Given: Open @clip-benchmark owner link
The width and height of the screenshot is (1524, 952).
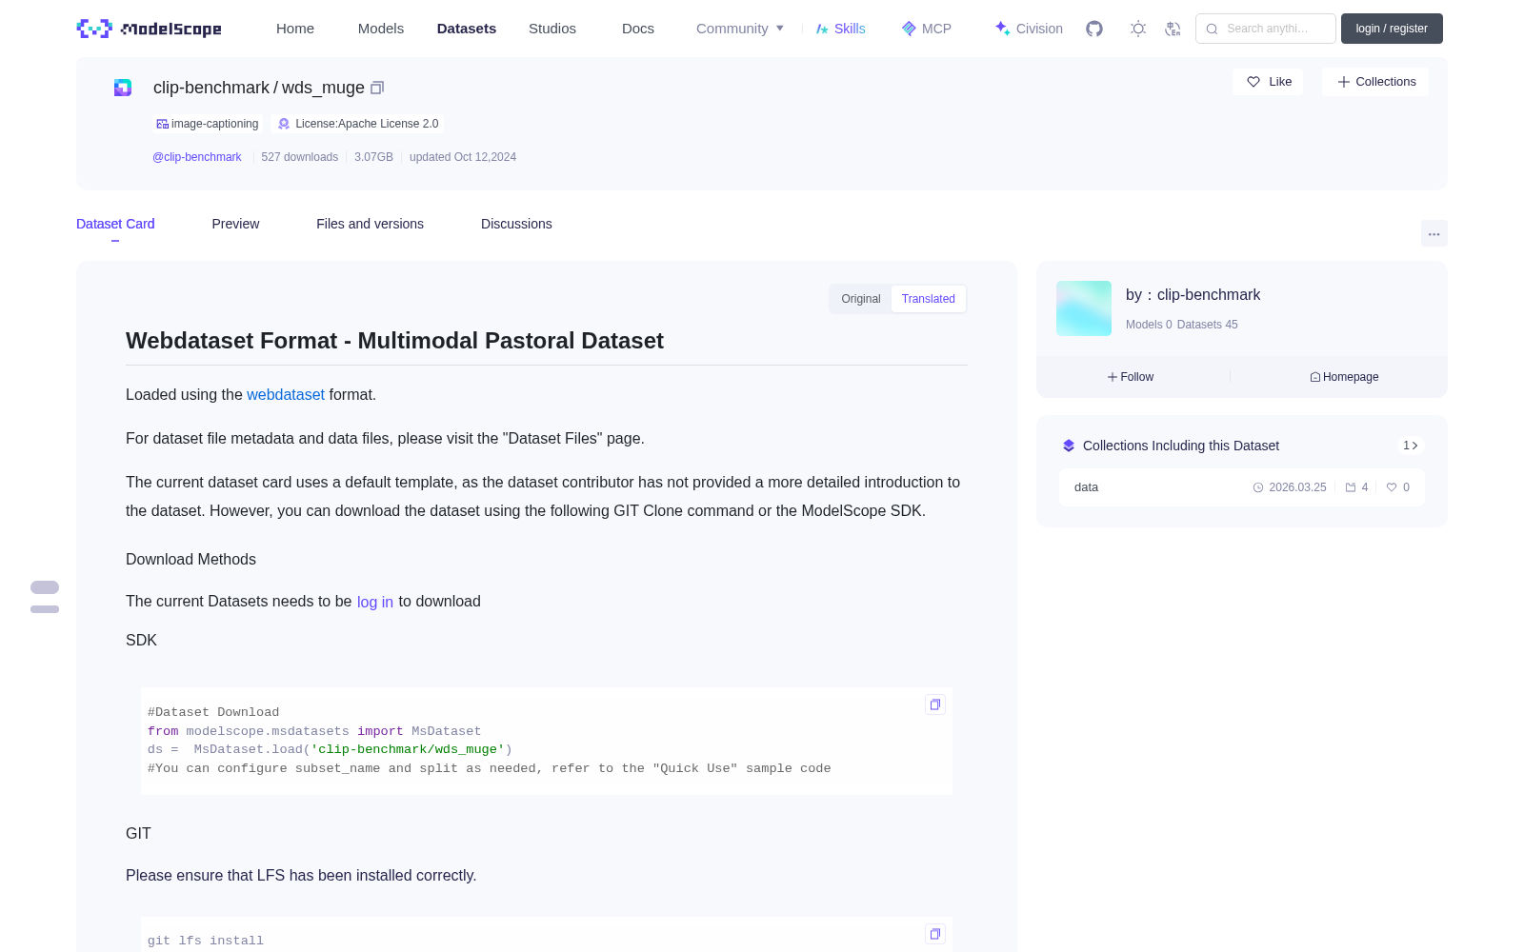Looking at the screenshot, I should (197, 157).
